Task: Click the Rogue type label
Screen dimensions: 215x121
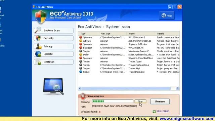Action: tap(86, 72)
